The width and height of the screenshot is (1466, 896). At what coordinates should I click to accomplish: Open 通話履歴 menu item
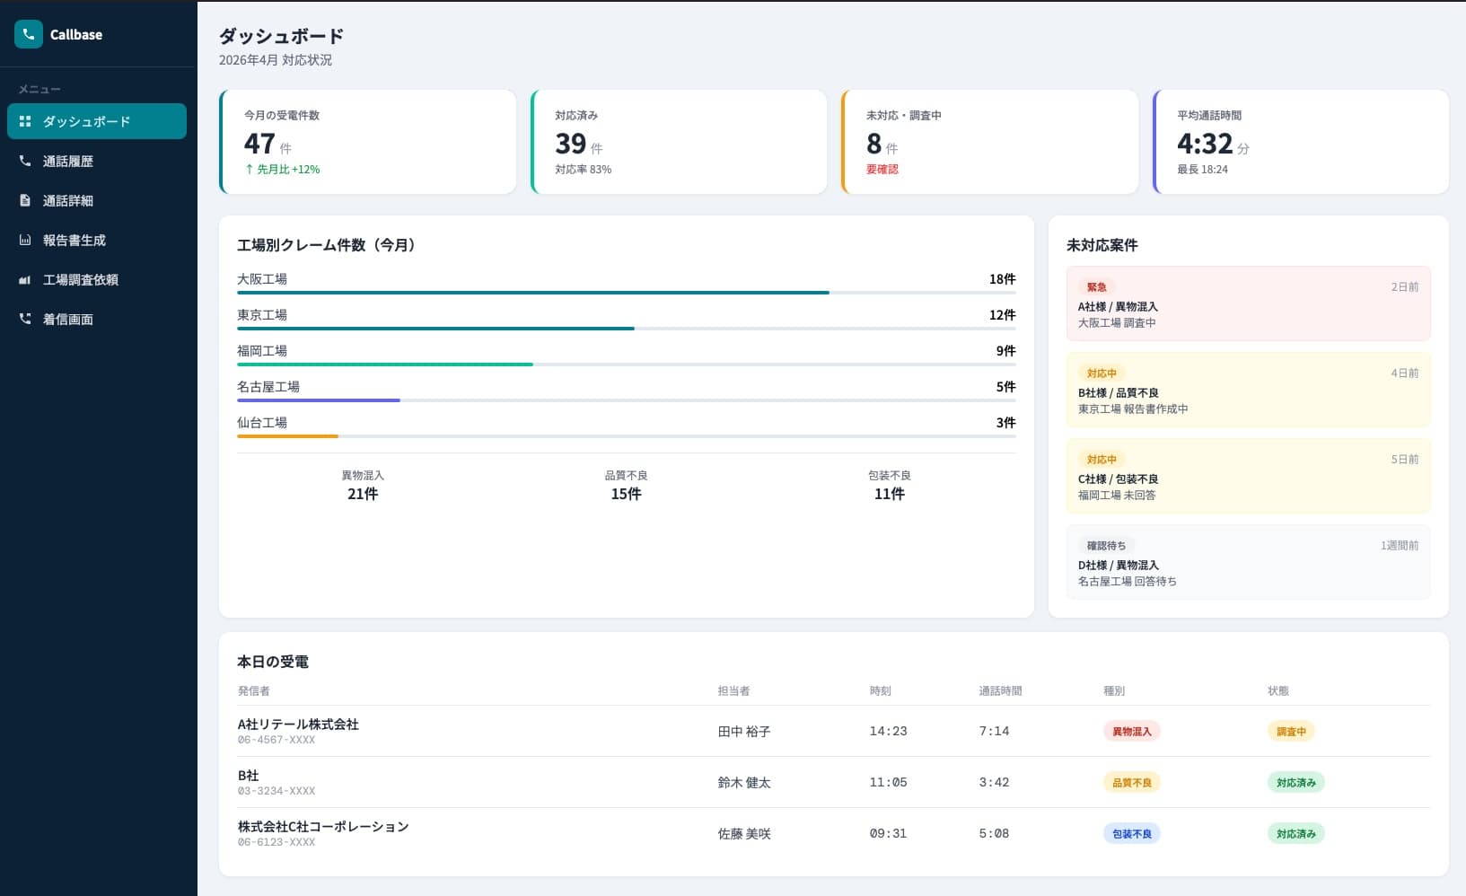(97, 161)
